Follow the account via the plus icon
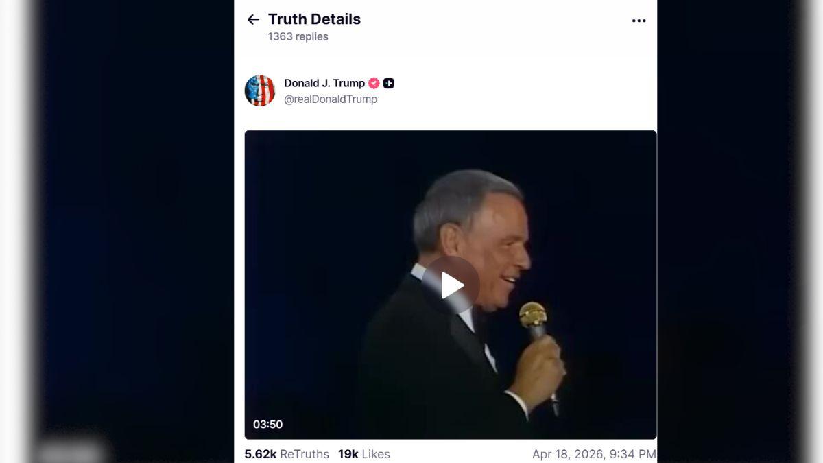 coord(389,83)
